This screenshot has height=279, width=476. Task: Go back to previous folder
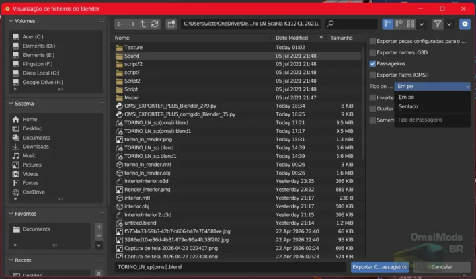[x=120, y=24]
